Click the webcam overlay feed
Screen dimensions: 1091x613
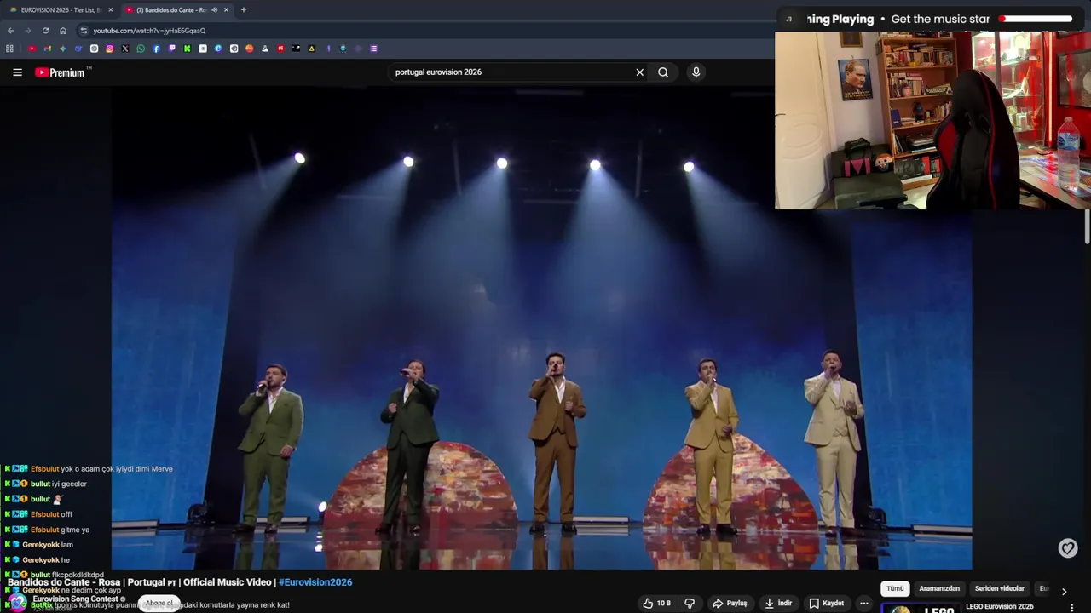pos(932,121)
